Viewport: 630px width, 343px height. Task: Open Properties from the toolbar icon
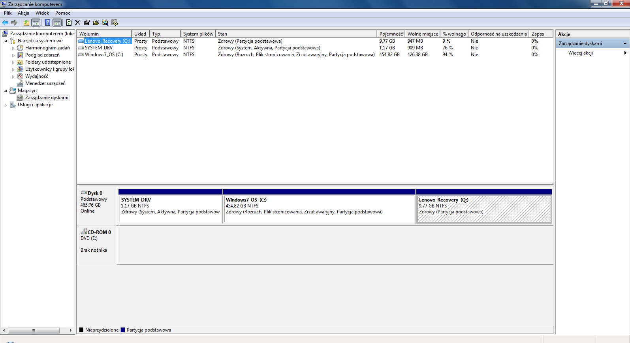pos(87,23)
